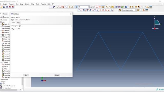
Task: Select the Model-1 tree item
Action: (x=3, y=22)
